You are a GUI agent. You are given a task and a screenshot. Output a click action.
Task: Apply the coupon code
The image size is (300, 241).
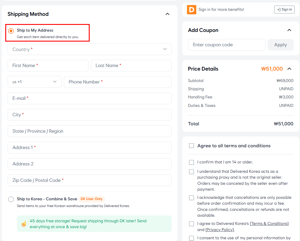tap(280, 45)
